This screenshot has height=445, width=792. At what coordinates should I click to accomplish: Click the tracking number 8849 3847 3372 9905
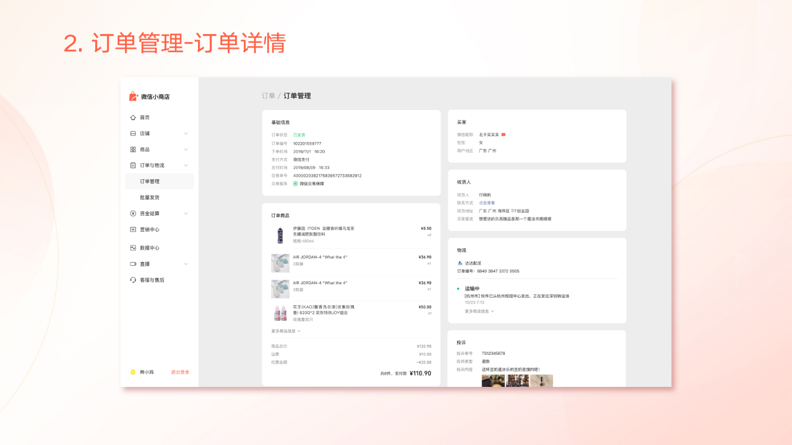coord(497,271)
